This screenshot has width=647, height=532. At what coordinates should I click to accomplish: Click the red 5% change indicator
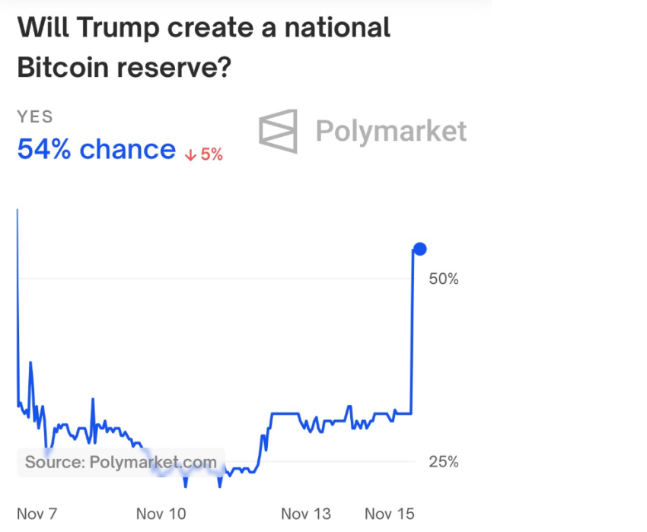[x=211, y=155]
